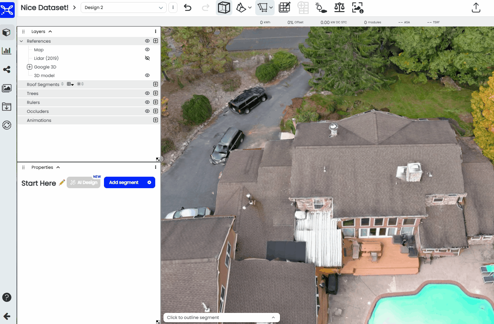Image resolution: width=494 pixels, height=324 pixels.
Task: Toggle visibility of the Trees layer
Action: [147, 93]
